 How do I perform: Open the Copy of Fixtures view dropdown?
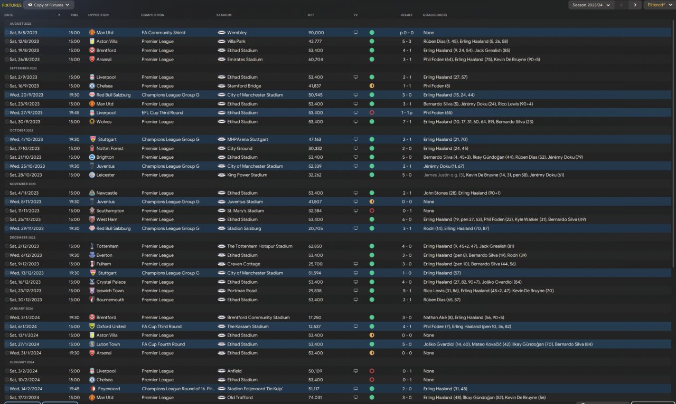coord(48,5)
